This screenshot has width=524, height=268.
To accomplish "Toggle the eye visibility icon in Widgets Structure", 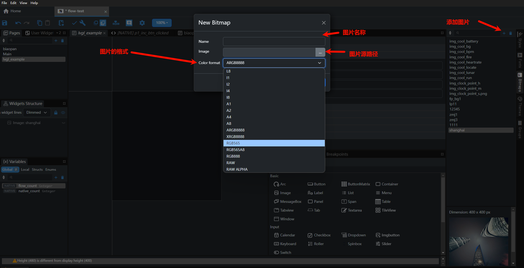I will click(63, 113).
